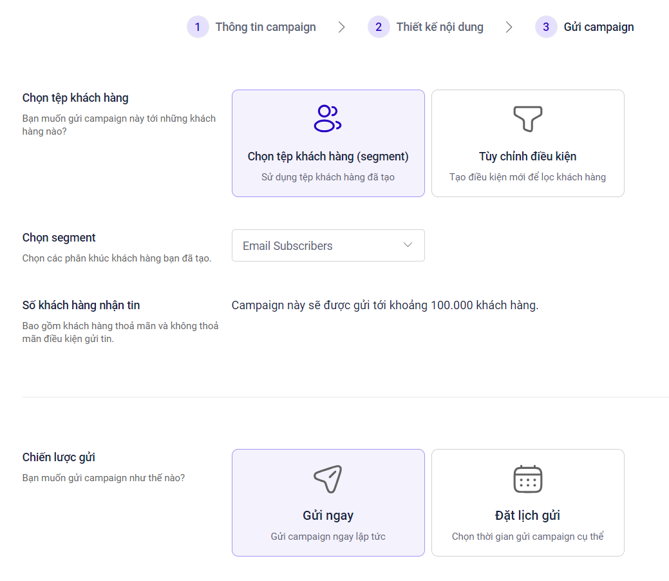Click the funnel filter icon

527,119
